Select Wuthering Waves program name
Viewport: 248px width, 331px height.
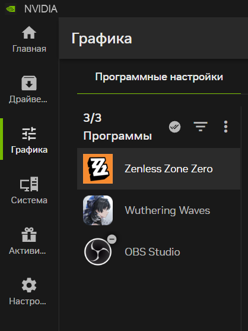pyautogui.click(x=167, y=210)
